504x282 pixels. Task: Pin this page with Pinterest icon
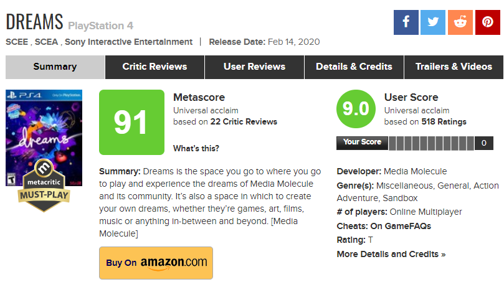pyautogui.click(x=487, y=22)
